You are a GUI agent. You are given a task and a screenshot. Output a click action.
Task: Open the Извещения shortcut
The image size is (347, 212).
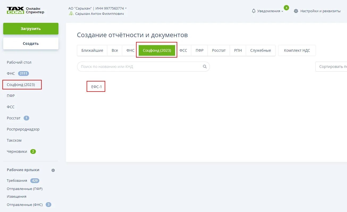pyautogui.click(x=16, y=197)
